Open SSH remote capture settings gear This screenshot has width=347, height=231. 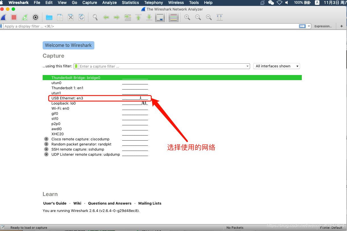click(46, 149)
